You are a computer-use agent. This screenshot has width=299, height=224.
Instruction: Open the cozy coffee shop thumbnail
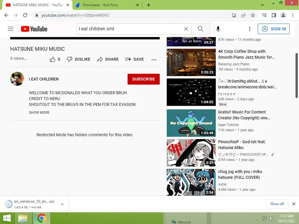(x=191, y=62)
